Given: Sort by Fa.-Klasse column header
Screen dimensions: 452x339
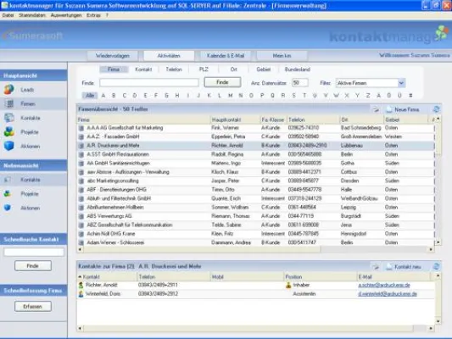Looking at the screenshot, I should [x=273, y=119].
